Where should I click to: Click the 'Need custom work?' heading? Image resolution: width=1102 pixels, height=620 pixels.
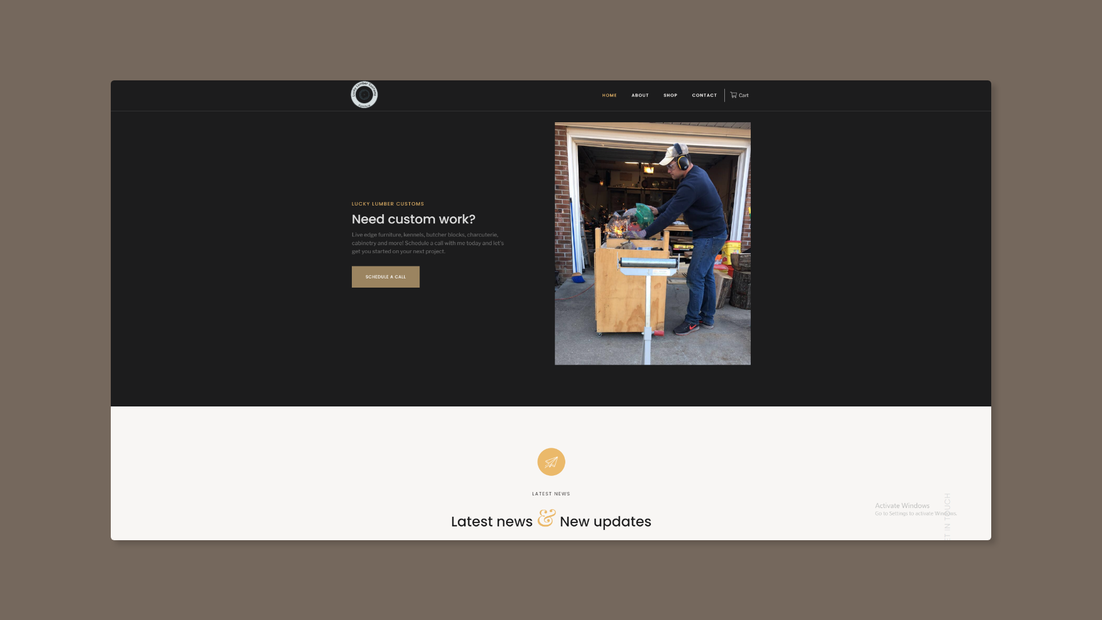point(413,219)
